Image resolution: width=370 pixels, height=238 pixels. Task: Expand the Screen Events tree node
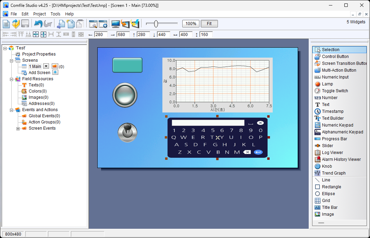point(18,128)
